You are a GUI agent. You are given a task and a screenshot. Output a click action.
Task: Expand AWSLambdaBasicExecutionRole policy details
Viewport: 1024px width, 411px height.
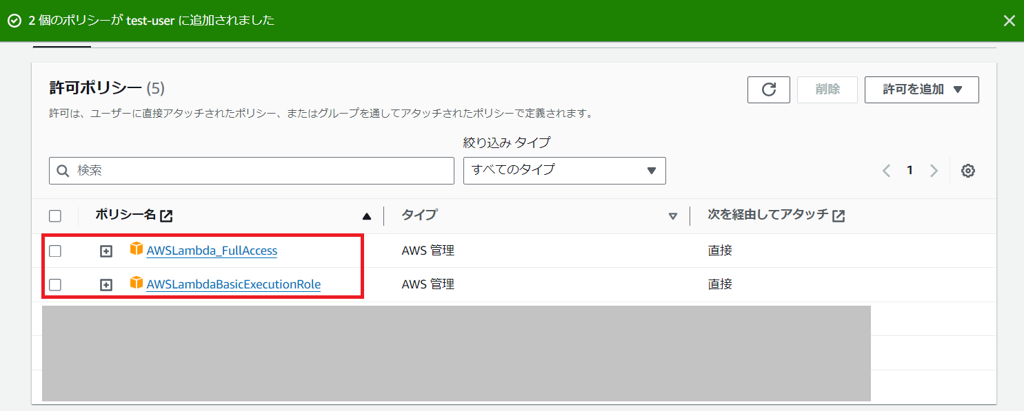(x=106, y=285)
